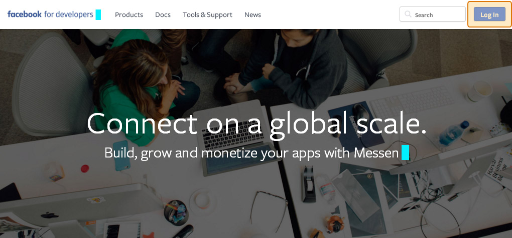Click the Log In button
Image resolution: width=512 pixels, height=238 pixels.
tap(489, 14)
